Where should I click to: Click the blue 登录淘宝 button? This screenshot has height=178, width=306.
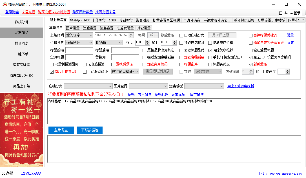[61, 130]
